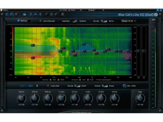Image resolution: width=163 pixels, height=122 pixels.
Task: Open the Menu icon at top-left
Action: pos(1,10)
